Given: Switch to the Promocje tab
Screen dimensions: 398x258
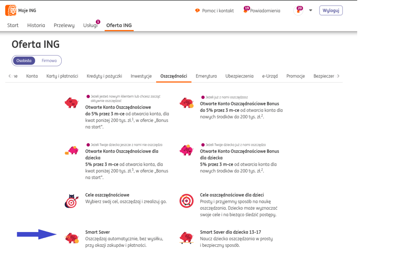Looking at the screenshot, I should point(295,76).
